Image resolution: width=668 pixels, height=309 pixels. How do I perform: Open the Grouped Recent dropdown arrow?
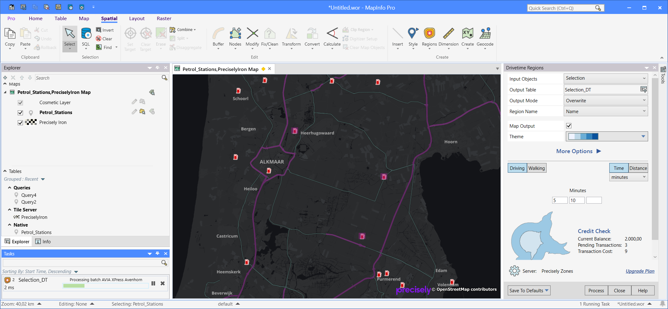(x=43, y=179)
